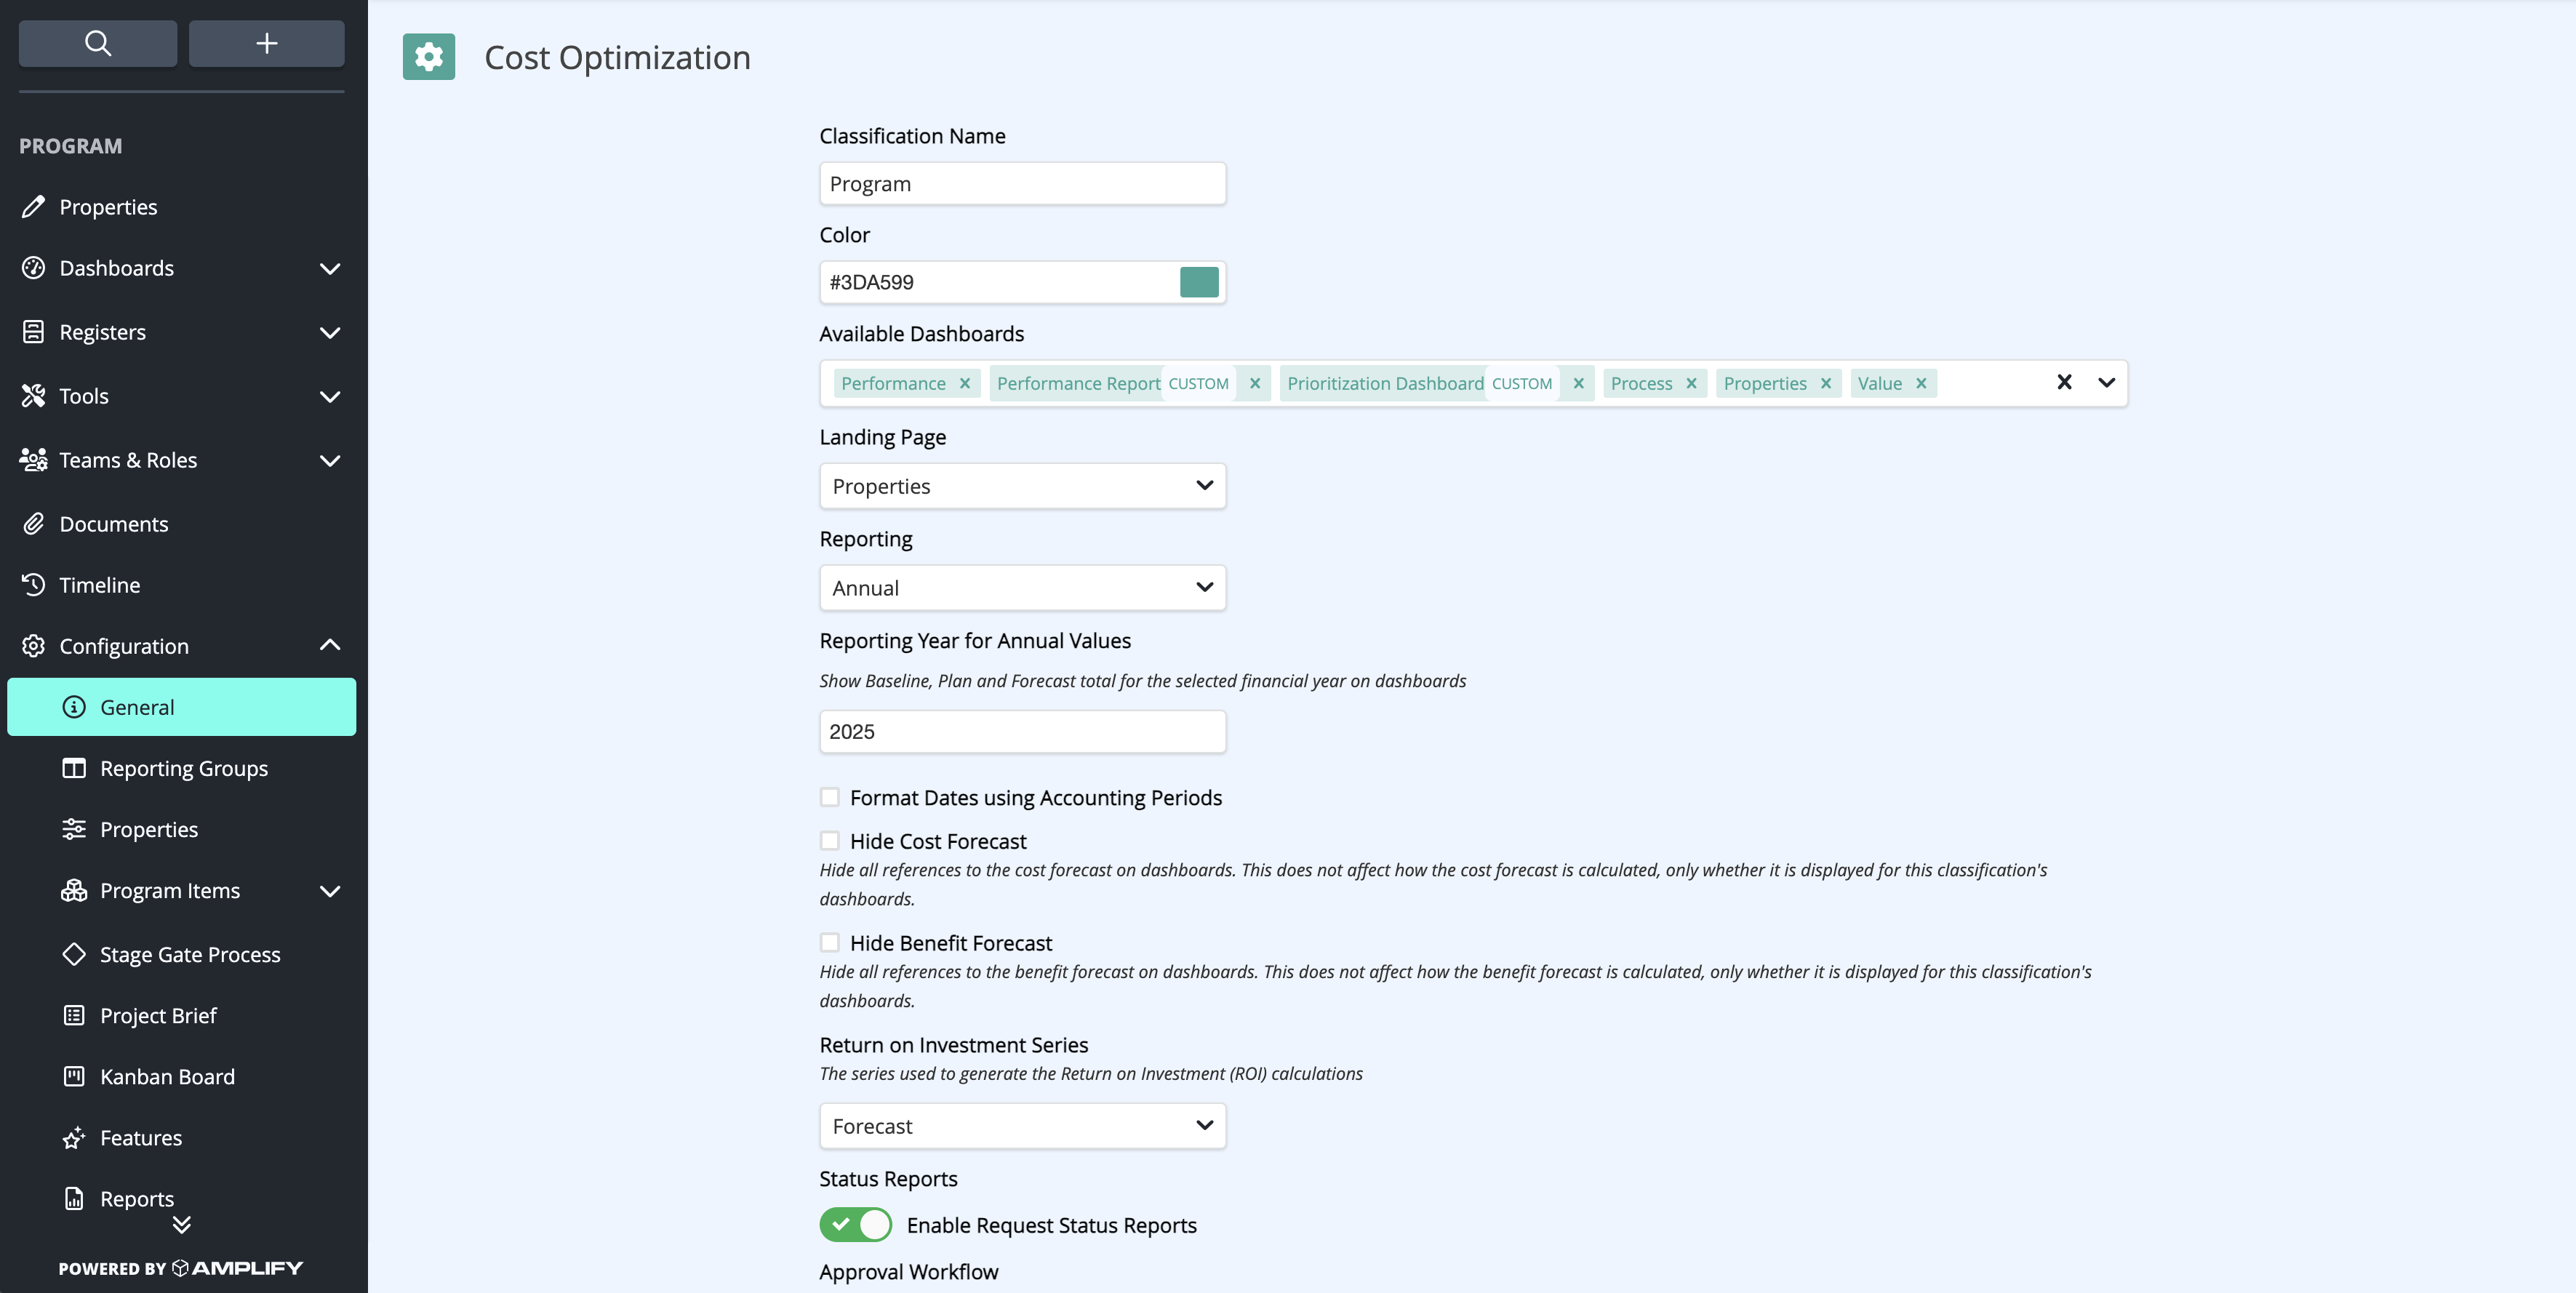This screenshot has height=1293, width=2576.
Task: Open the Reporting Annual dropdown
Action: point(1022,588)
